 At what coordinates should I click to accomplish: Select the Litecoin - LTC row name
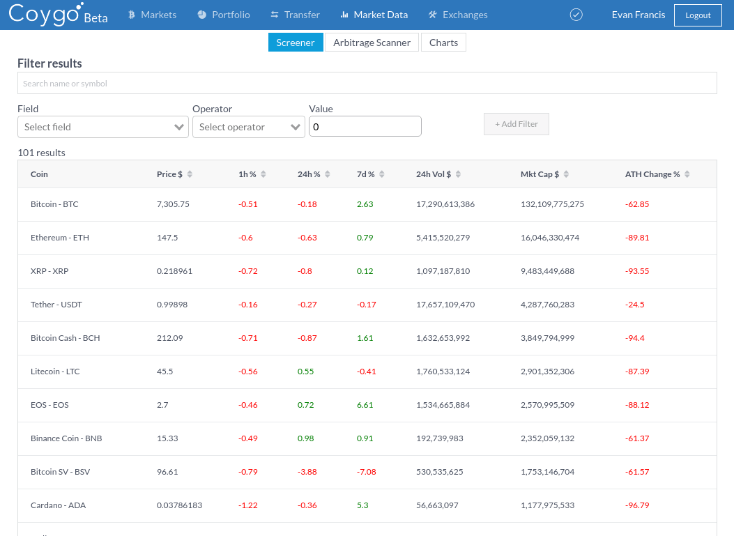tap(55, 372)
